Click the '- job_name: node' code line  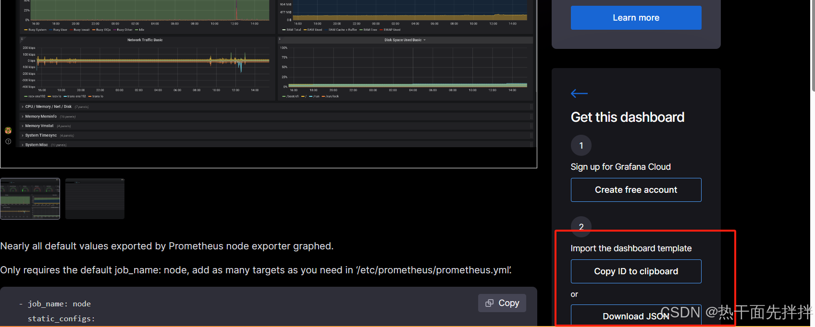click(55, 304)
